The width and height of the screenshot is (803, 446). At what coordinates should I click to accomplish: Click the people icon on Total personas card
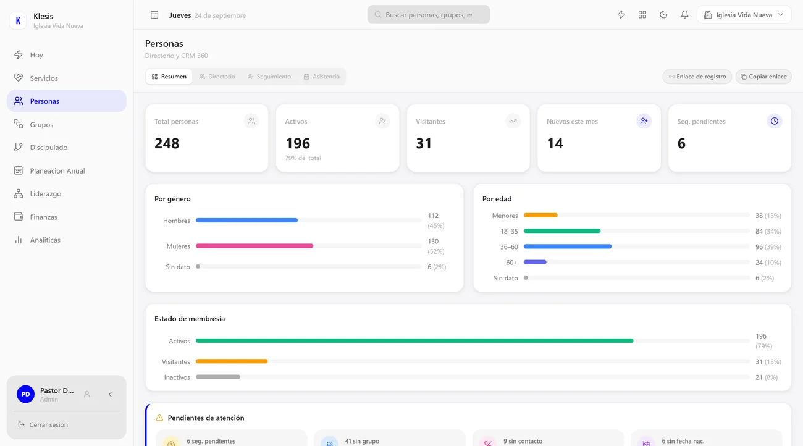click(251, 121)
